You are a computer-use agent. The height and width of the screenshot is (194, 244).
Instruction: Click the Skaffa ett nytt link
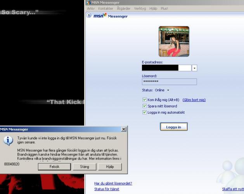tap(233, 189)
